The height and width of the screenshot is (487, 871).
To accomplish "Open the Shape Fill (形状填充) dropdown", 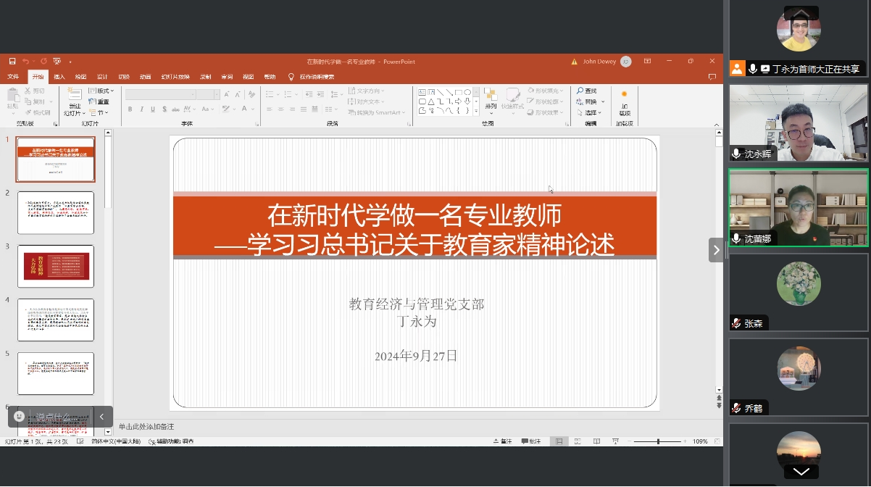I will click(546, 91).
